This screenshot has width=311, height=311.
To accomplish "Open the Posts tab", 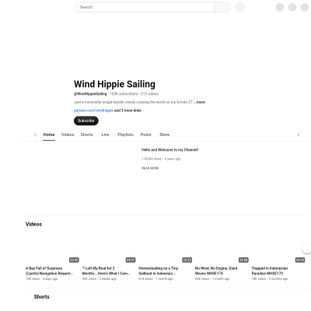I will pos(145,135).
